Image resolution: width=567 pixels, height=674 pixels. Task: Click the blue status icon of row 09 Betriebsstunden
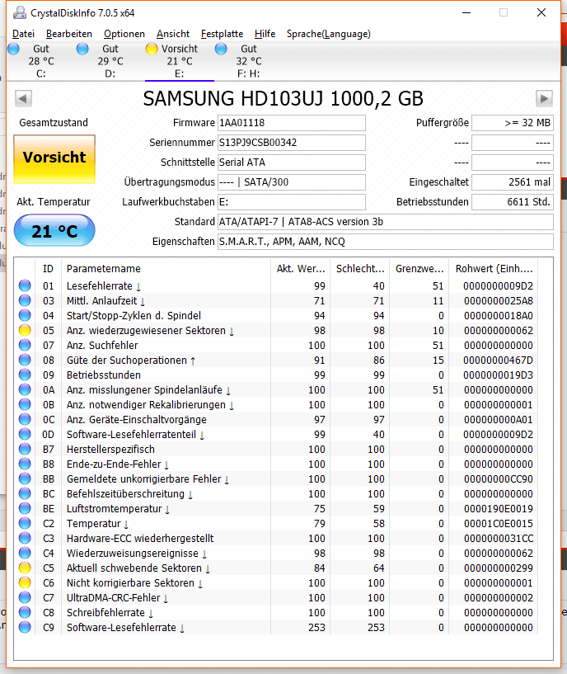(25, 375)
